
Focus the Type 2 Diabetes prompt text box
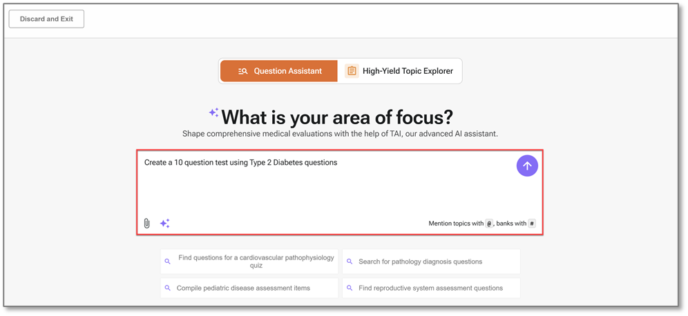pos(325,186)
